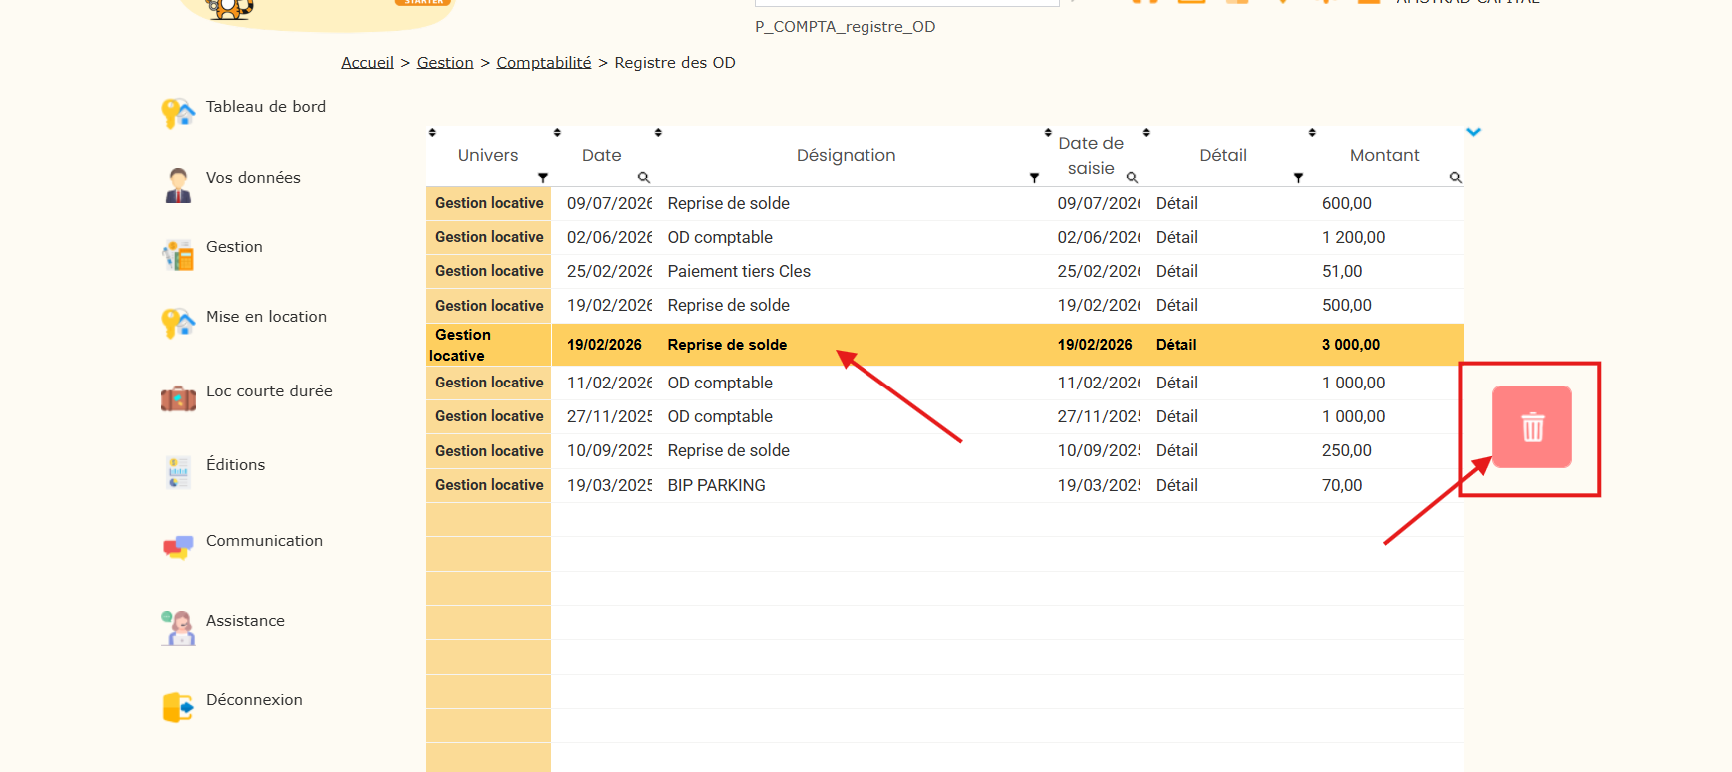This screenshot has height=772, width=1732.
Task: Open the Détail column filter
Action: click(x=1298, y=177)
